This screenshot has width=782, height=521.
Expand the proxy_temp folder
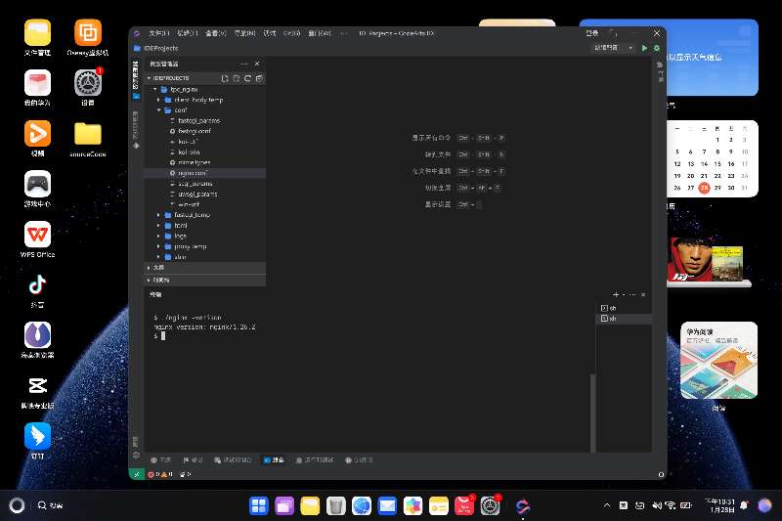coord(159,246)
